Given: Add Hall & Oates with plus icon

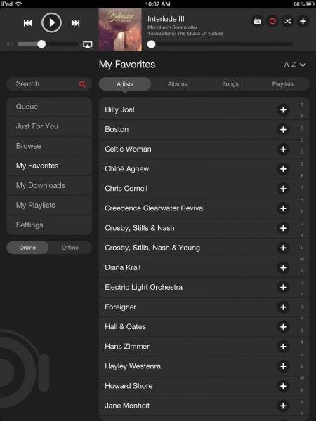Looking at the screenshot, I should 283,327.
